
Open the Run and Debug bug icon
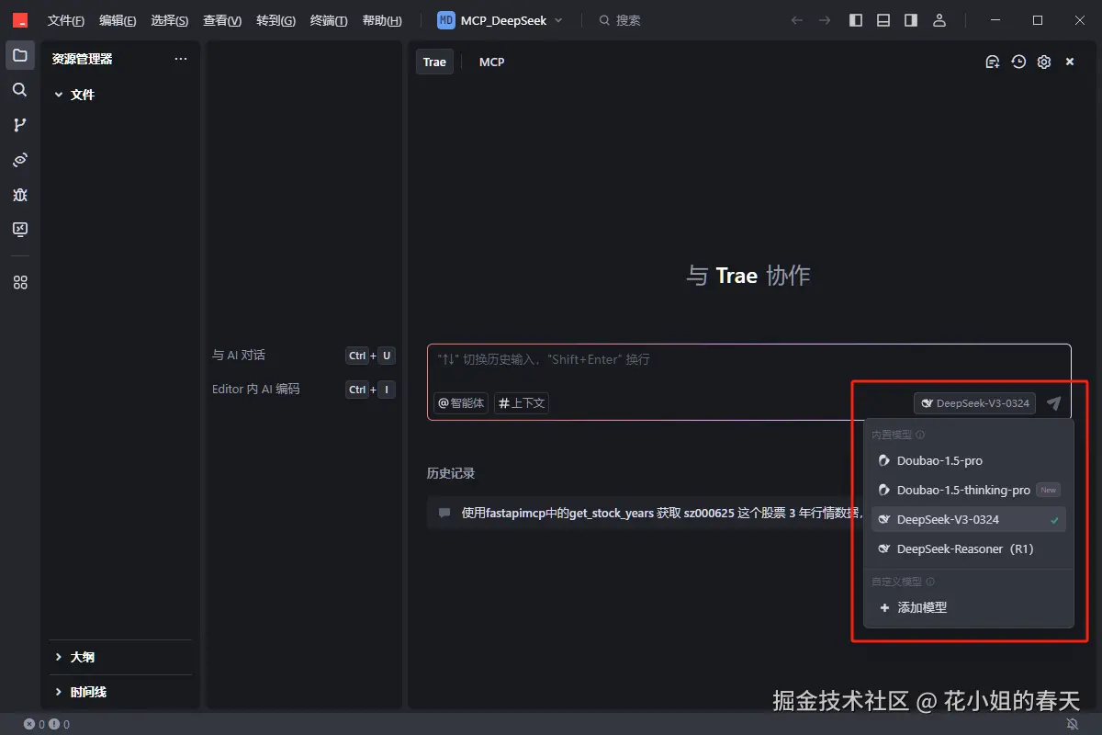point(20,195)
